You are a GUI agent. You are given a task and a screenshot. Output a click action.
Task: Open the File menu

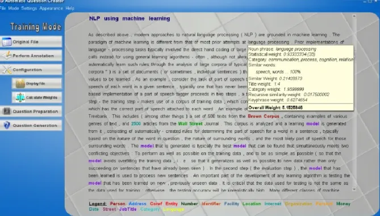(3, 9)
